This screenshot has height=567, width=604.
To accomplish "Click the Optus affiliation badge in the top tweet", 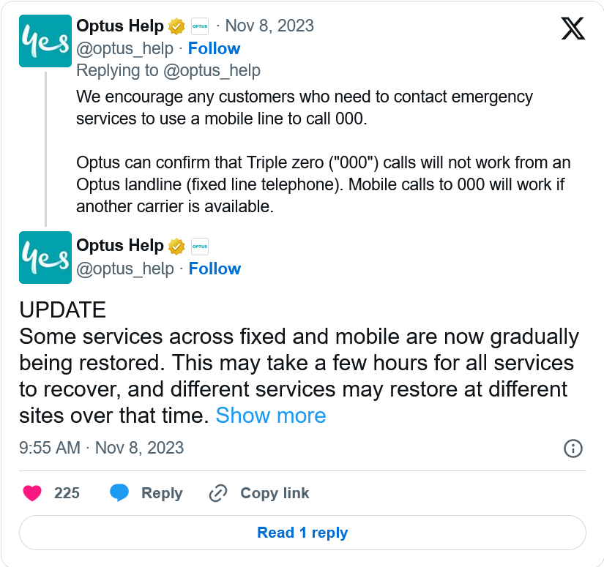I will [199, 26].
